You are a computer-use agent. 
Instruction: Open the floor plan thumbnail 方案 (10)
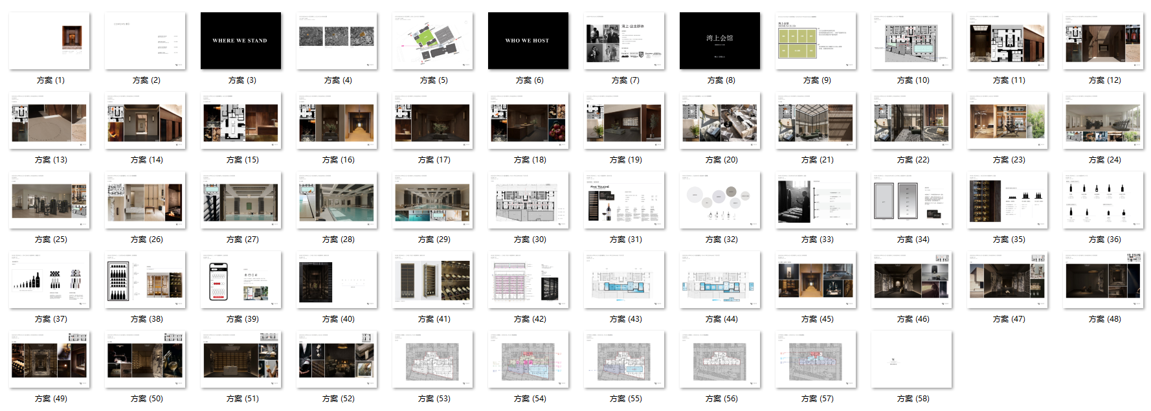tap(911, 41)
